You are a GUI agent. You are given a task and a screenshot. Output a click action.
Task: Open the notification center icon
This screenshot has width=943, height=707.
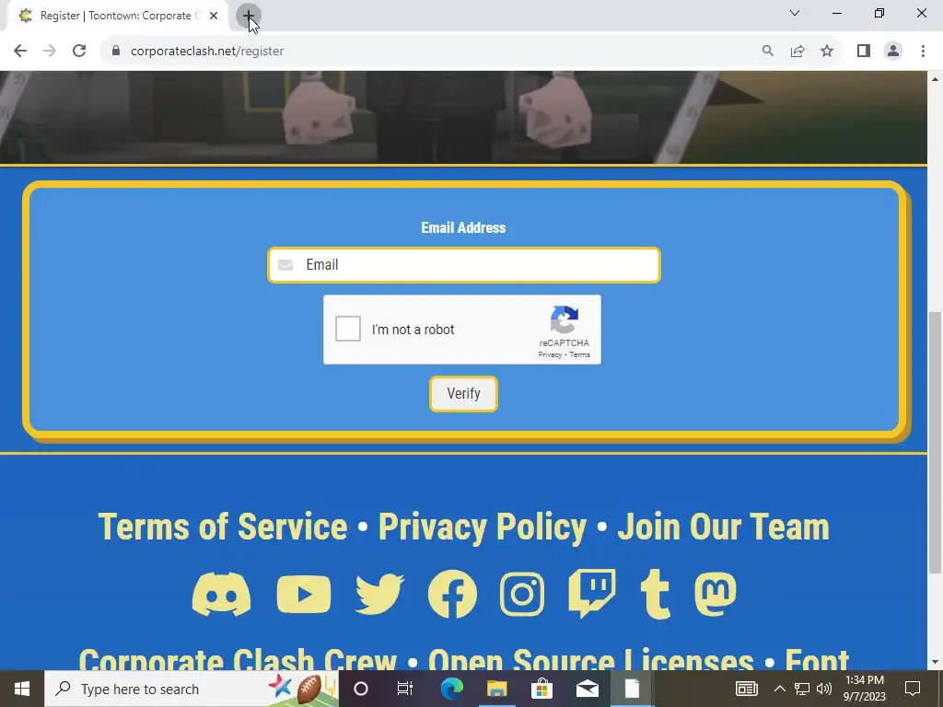point(913,689)
